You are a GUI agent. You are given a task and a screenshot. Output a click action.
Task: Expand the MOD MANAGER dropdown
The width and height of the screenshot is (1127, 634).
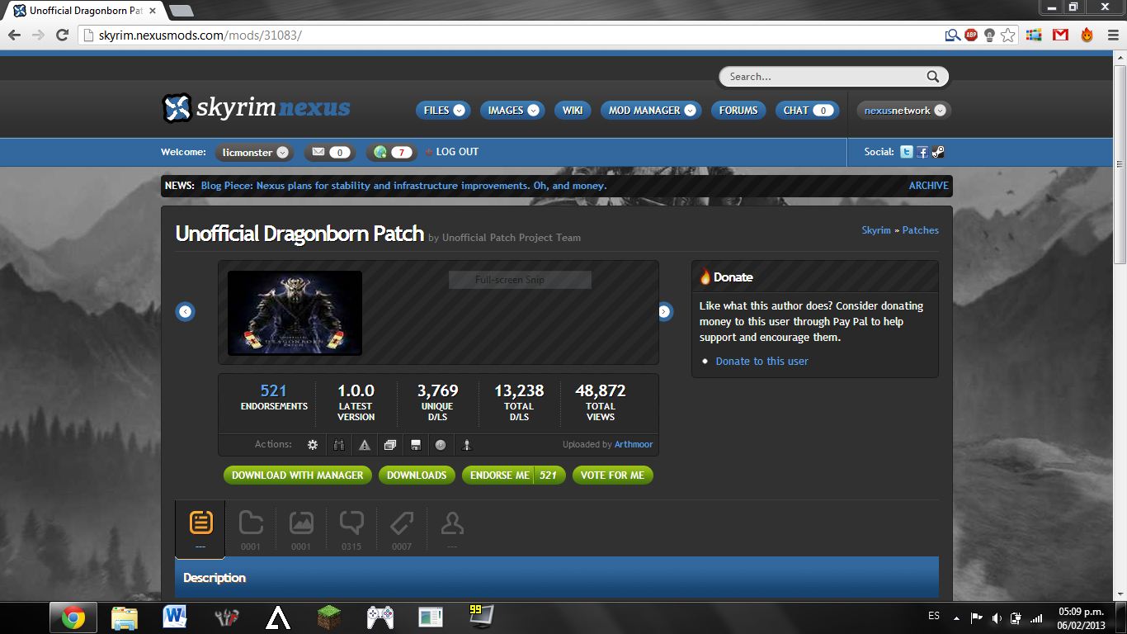[651, 110]
